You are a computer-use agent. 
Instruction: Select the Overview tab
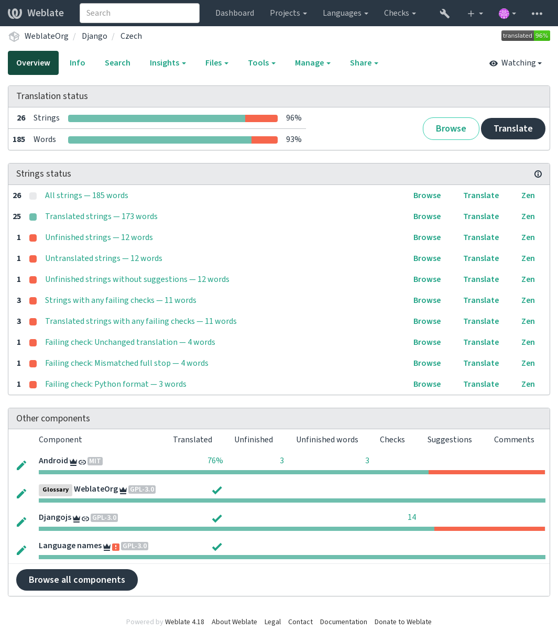pos(33,63)
